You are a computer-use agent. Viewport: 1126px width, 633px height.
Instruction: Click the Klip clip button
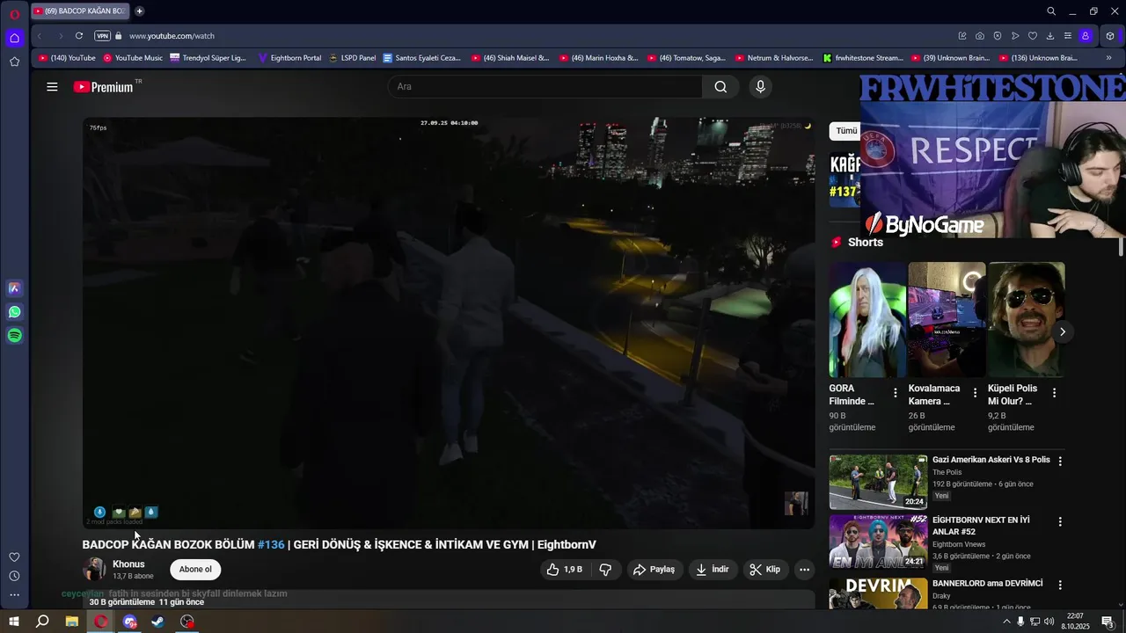click(x=764, y=570)
